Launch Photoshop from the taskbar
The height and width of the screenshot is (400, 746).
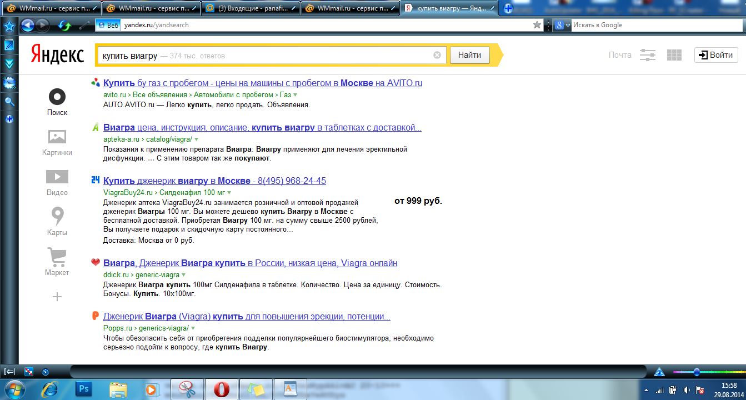pyautogui.click(x=84, y=389)
